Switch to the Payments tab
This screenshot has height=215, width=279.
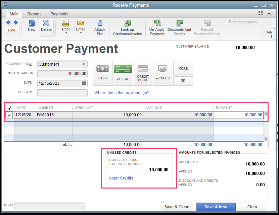point(59,14)
